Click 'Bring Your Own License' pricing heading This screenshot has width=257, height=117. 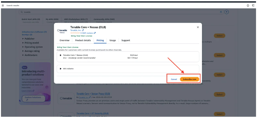68,47
